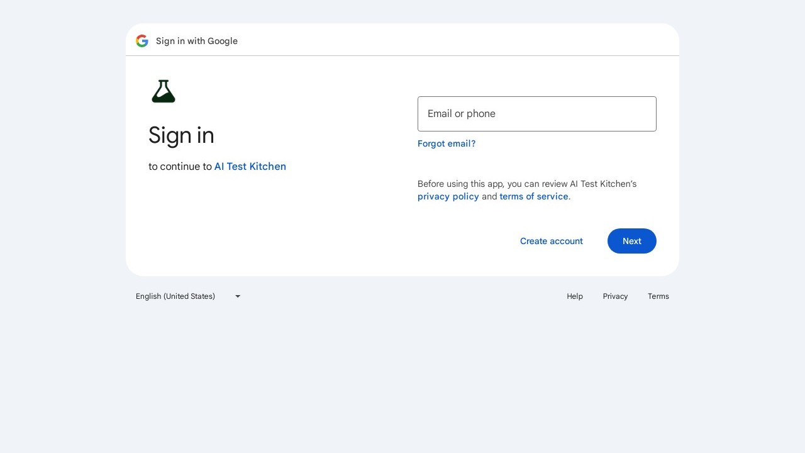This screenshot has width=805, height=453.
Task: Open the footer Privacy link
Action: pos(615,296)
